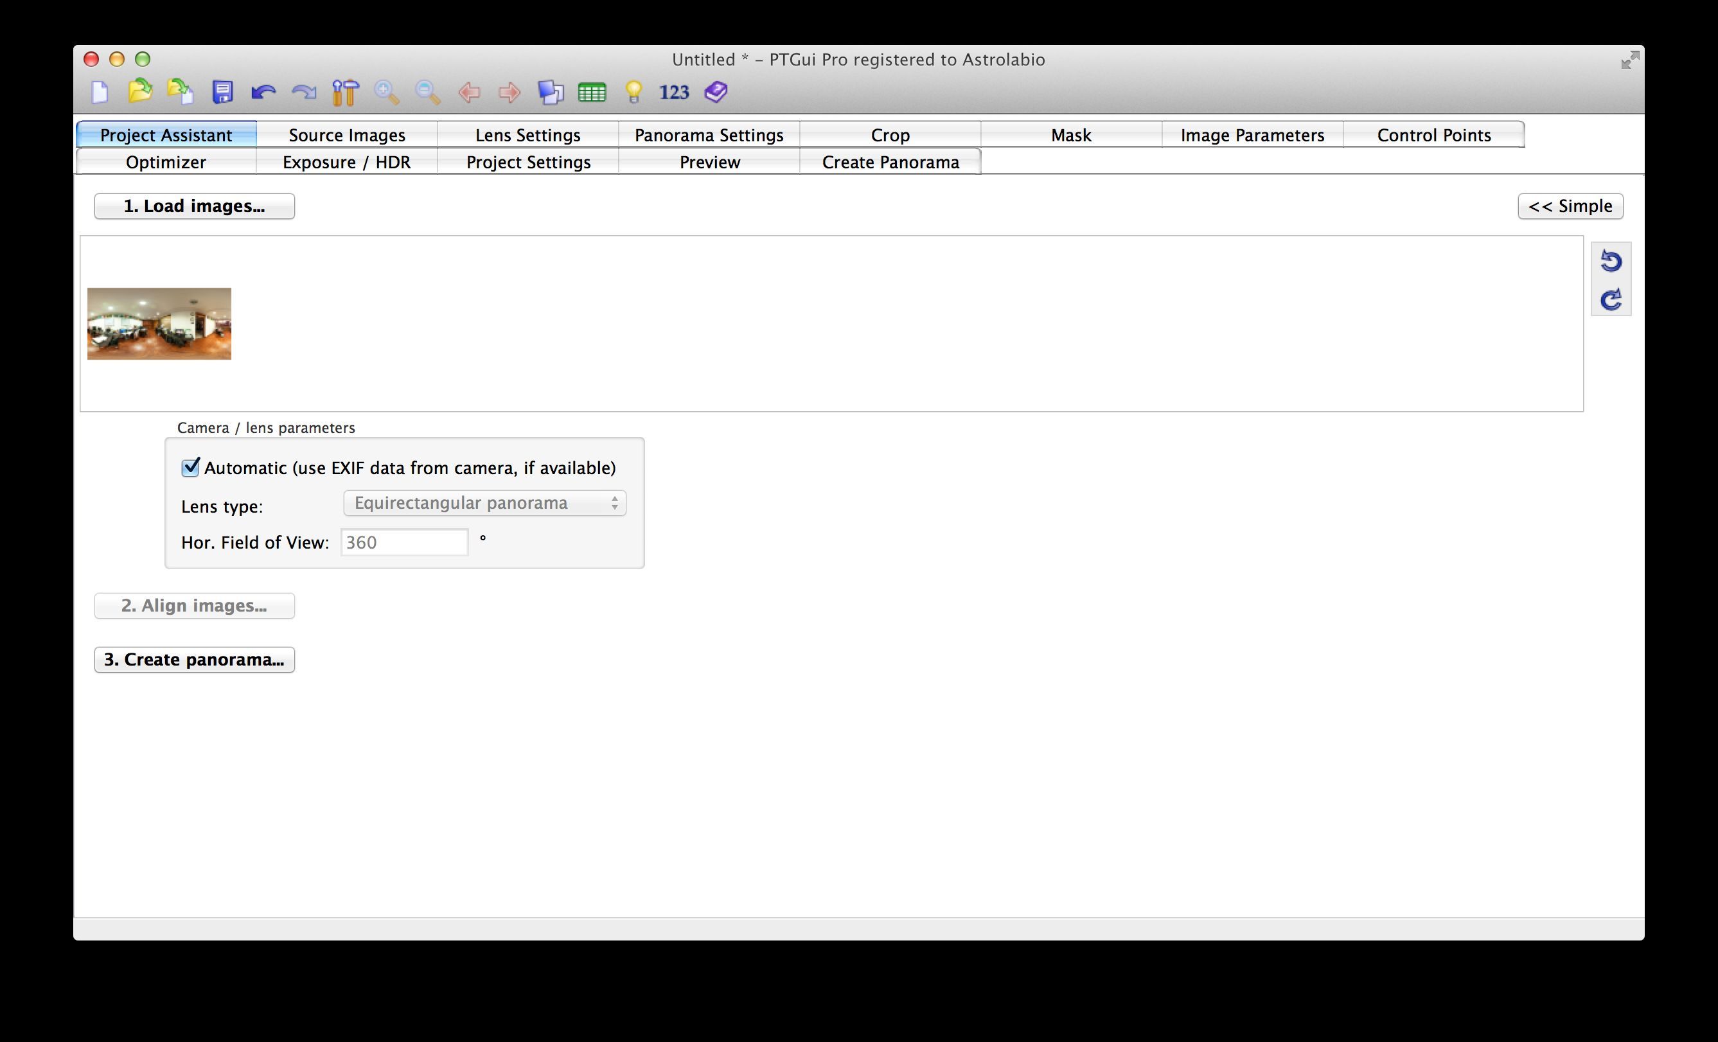Click the yellow light bulb icon
1718x1042 pixels.
633,92
